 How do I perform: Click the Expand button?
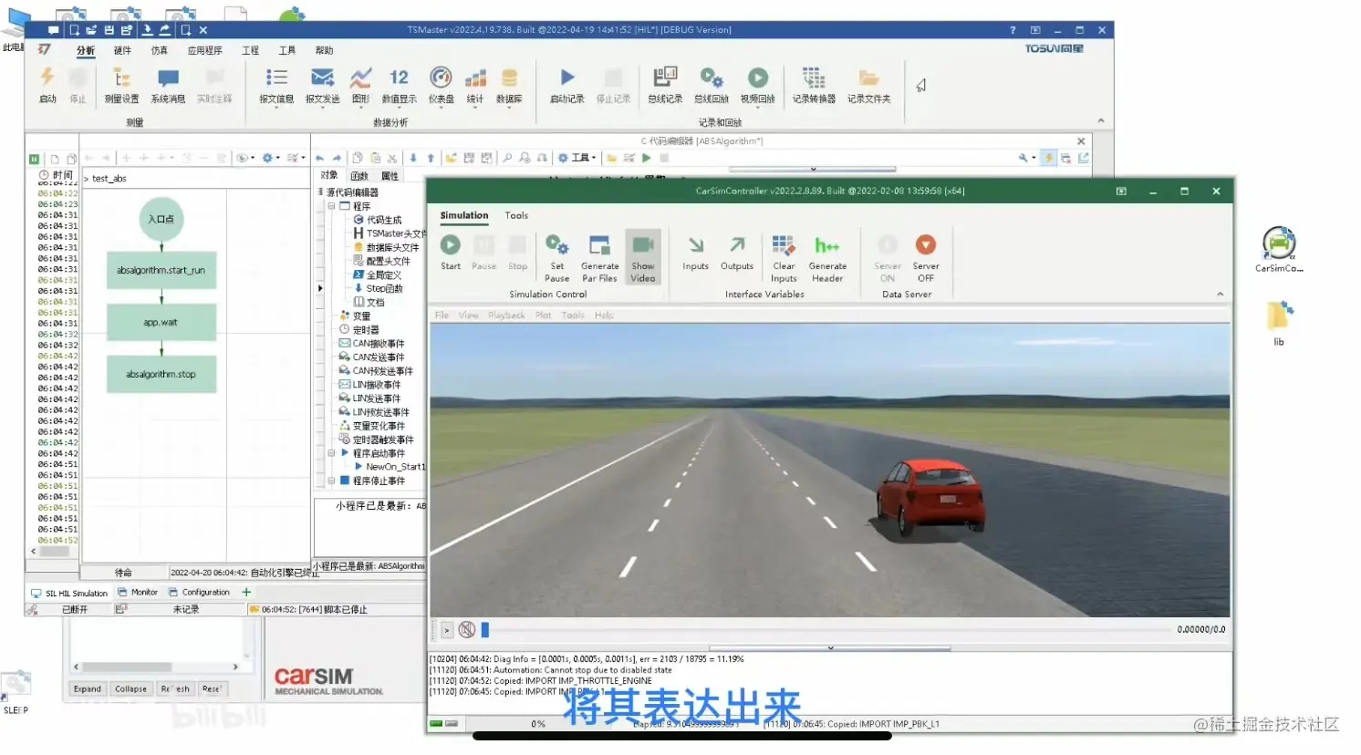click(88, 689)
